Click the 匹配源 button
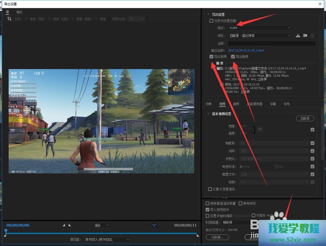The height and width of the screenshot is (246, 326). (305, 118)
